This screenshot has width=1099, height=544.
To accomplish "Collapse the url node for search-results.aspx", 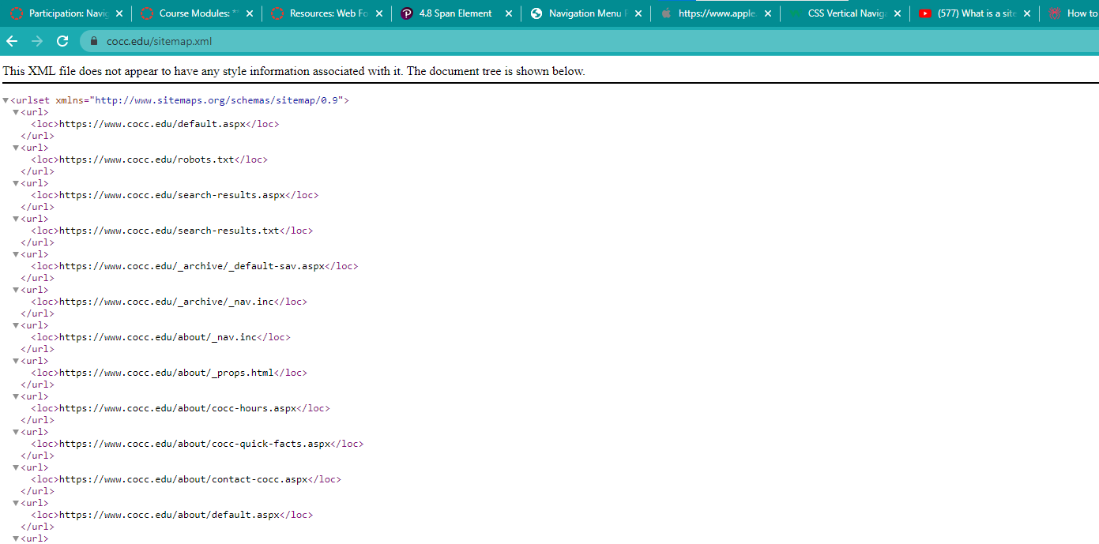I will 16,183.
